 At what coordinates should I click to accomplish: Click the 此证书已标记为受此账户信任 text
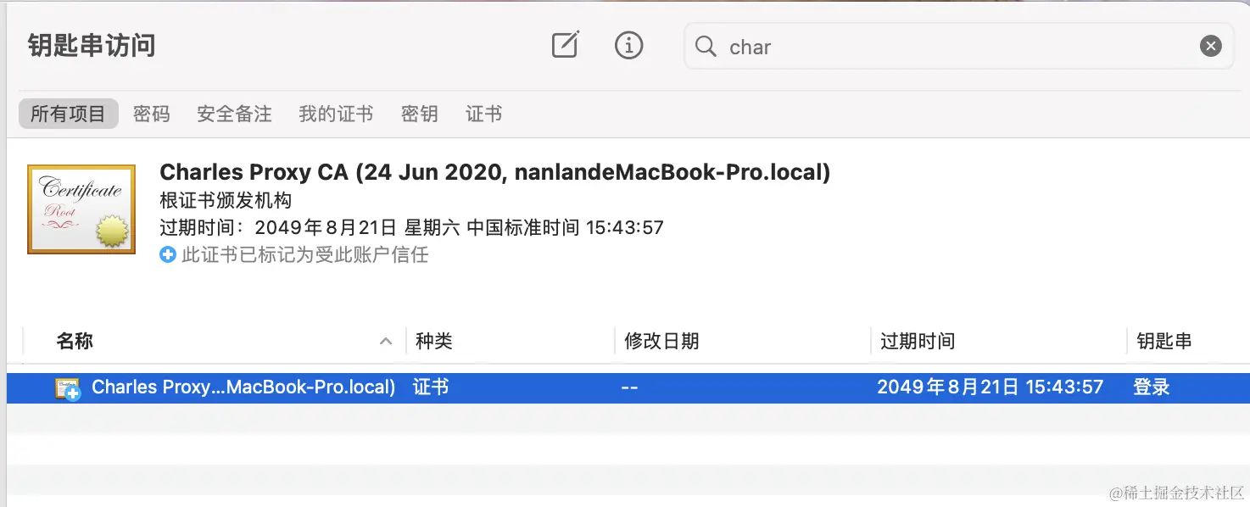[x=305, y=254]
